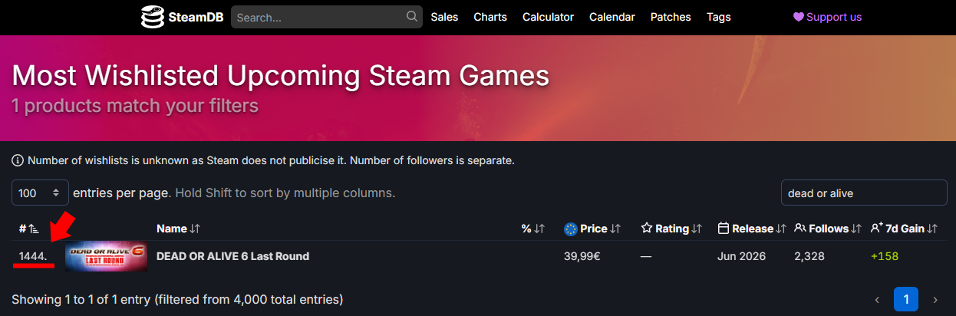This screenshot has width=956, height=316.
Task: Click the Release calendar icon
Action: click(x=723, y=229)
